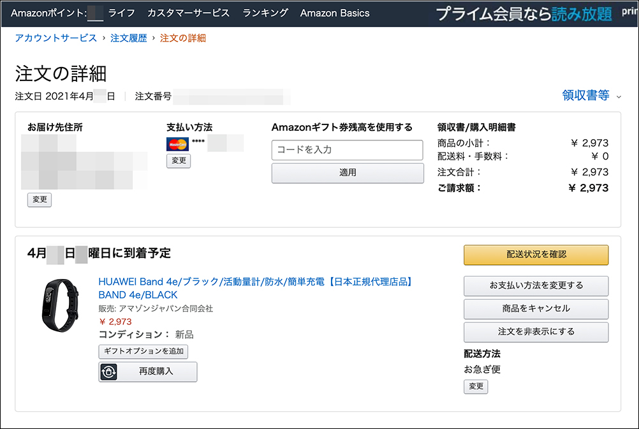This screenshot has height=429, width=639.
Task: Open the HUAWEI Band 4e product title link
Action: click(256, 289)
